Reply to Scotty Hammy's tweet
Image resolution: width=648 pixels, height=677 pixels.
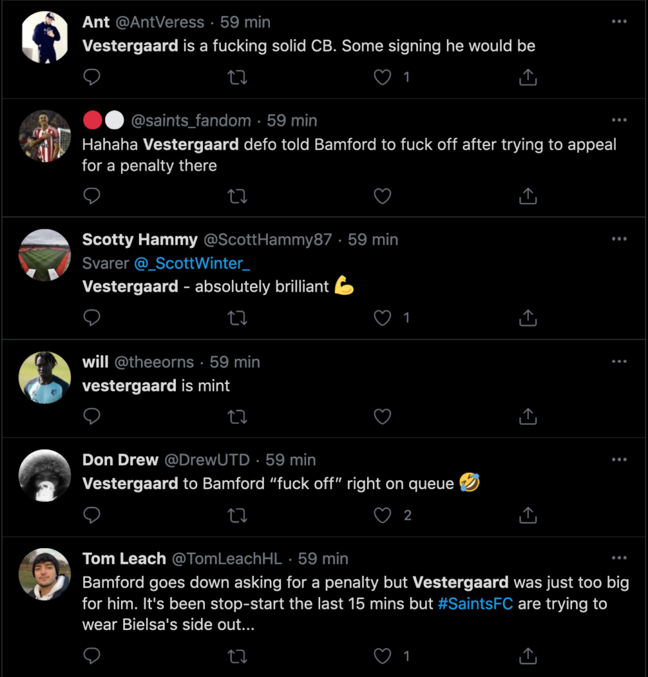tap(92, 318)
